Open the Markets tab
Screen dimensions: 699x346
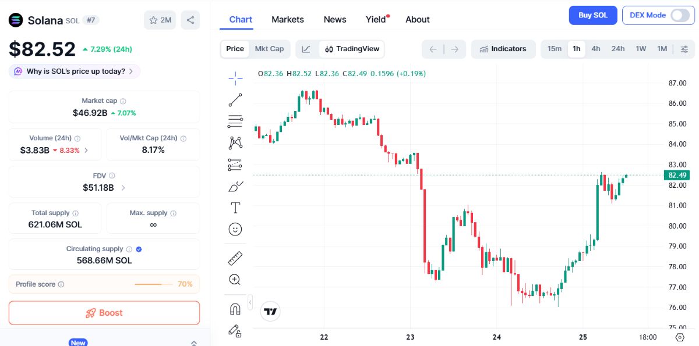288,19
